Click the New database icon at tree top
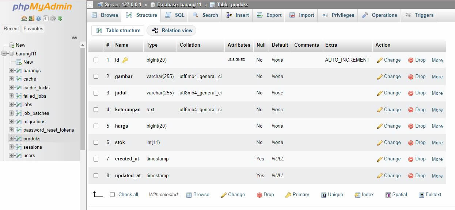 click(x=11, y=45)
